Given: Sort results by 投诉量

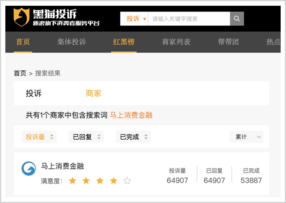Looking at the screenshot, I should [39, 137].
